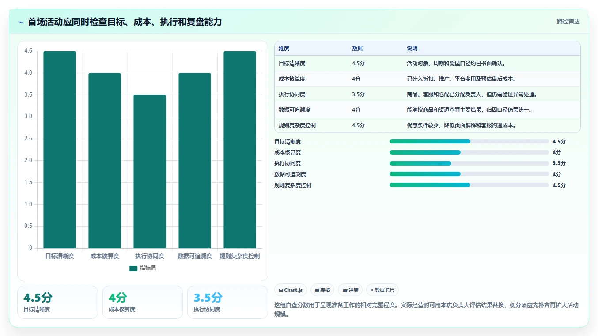Click the footnote paragraph starting '这组自查分数'
Image resolution: width=598 pixels, height=336 pixels.
[427, 310]
